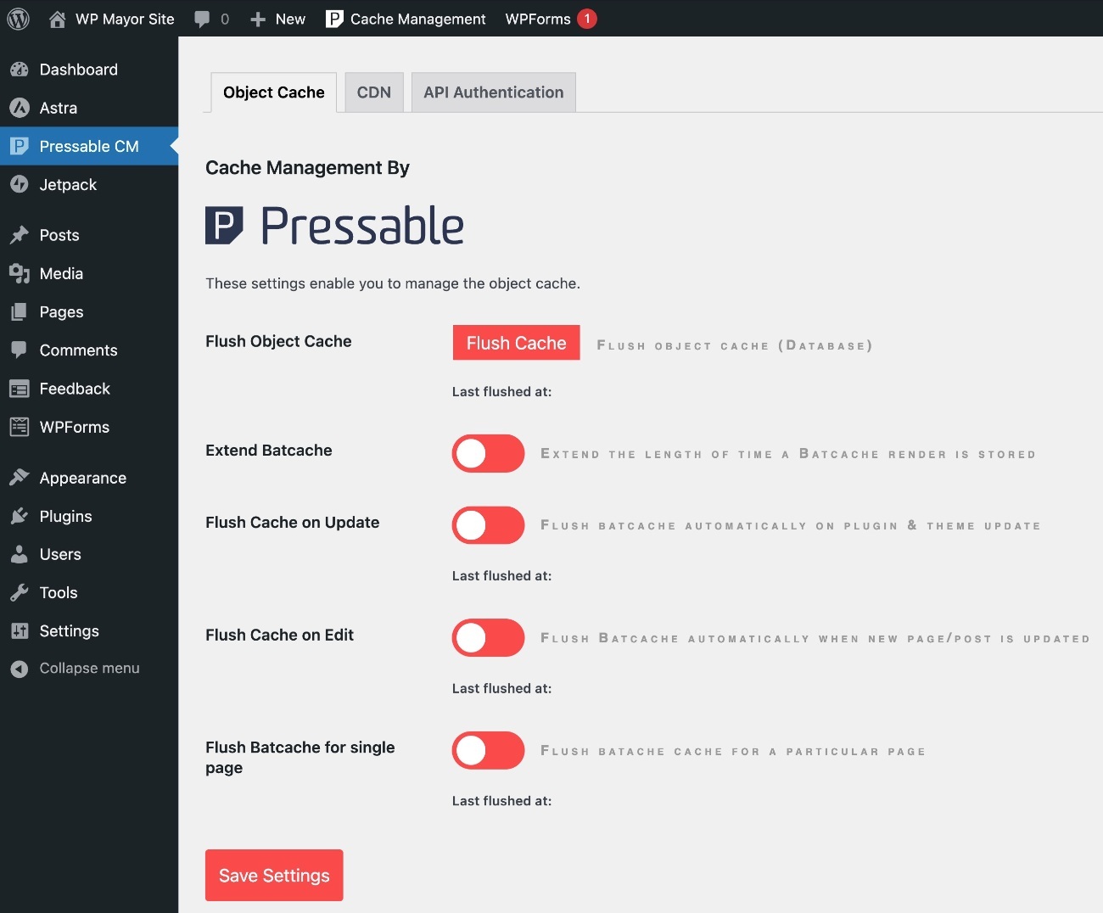Screen dimensions: 1103x913
Task: Open Pressable CM in the sidebar
Action: click(89, 146)
